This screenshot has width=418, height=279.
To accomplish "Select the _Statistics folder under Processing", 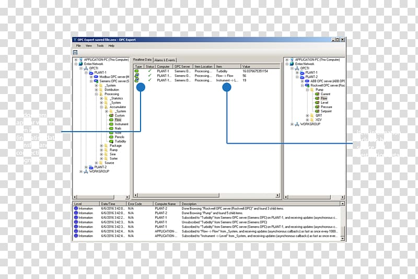I will click(116, 98).
